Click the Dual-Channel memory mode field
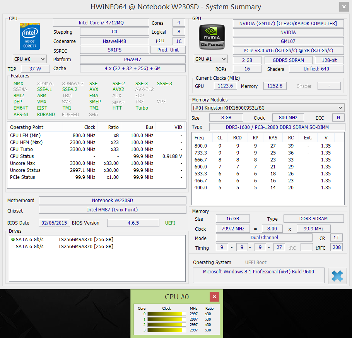The width and height of the screenshot is (352, 338). pyautogui.click(x=264, y=238)
